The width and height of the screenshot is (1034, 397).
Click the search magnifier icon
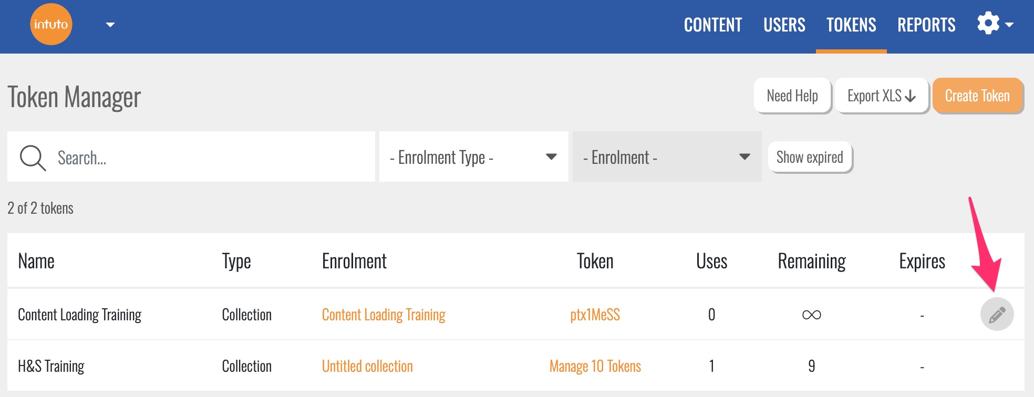pyautogui.click(x=33, y=158)
